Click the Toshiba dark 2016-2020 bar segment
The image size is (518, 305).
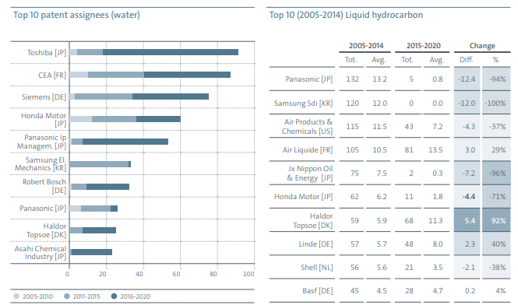tap(171, 52)
